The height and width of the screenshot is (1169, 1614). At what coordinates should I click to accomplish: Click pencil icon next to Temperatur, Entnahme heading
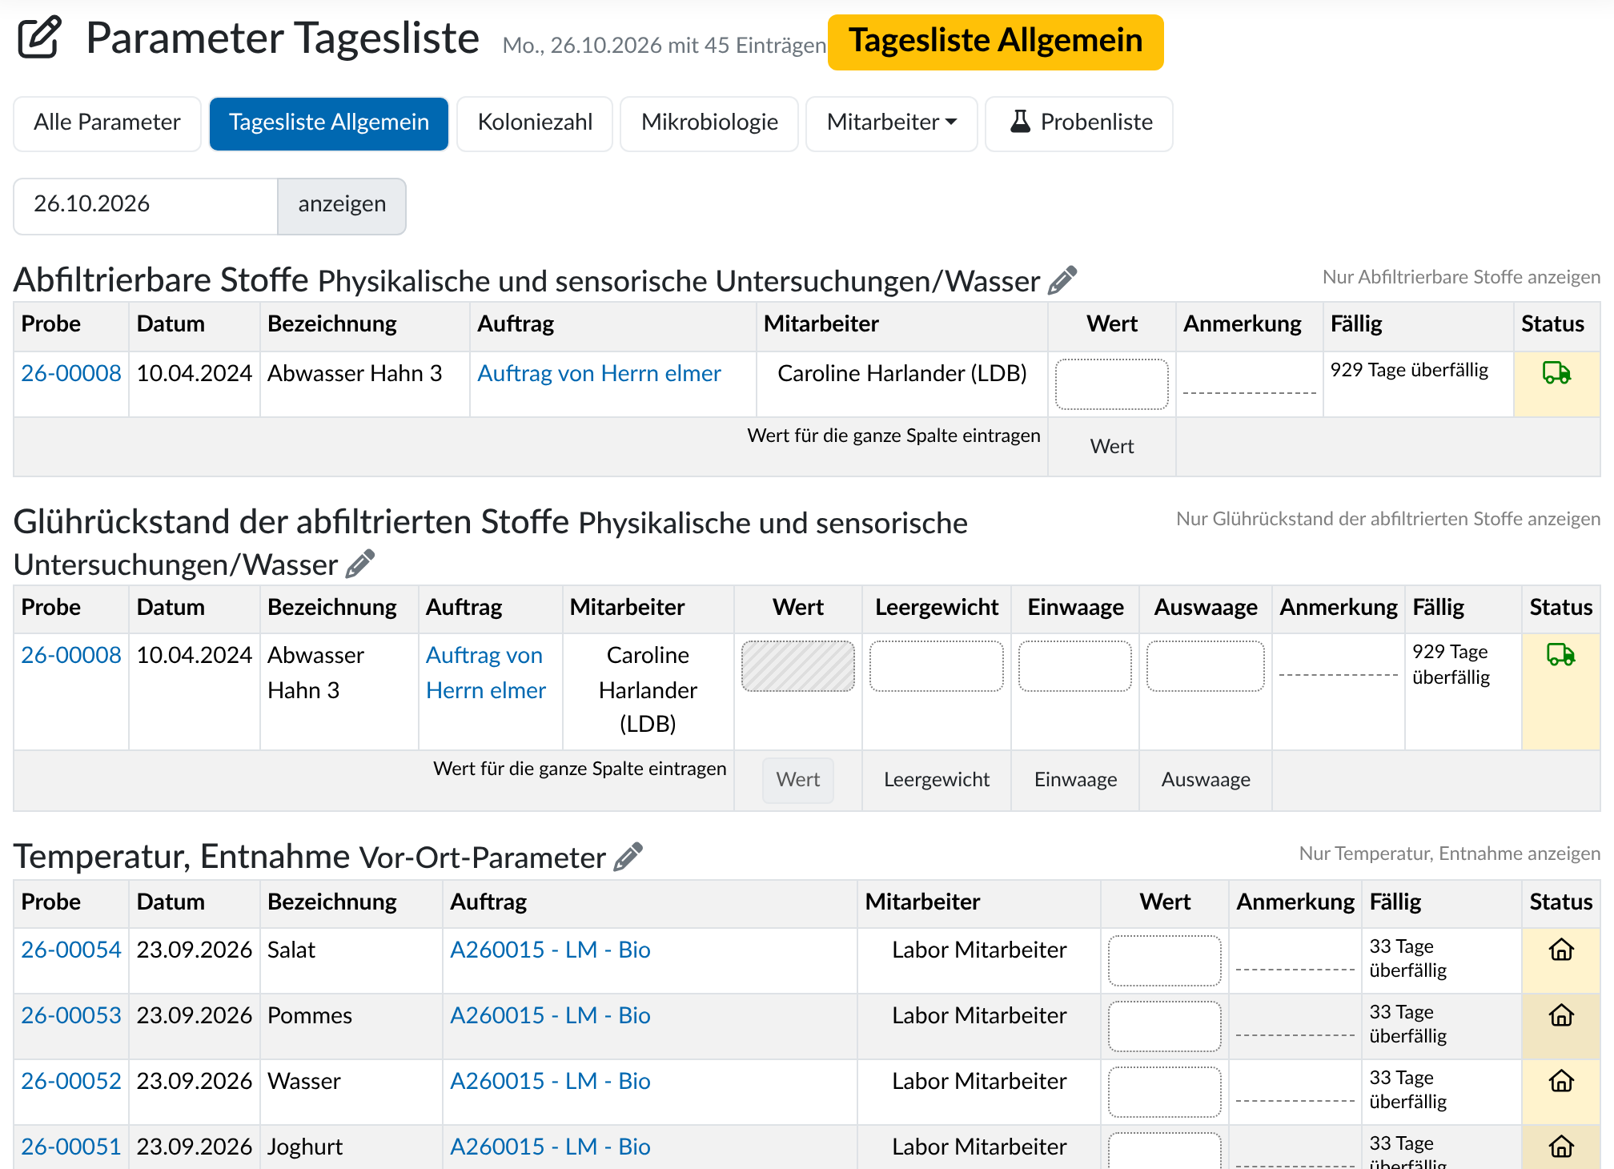[x=628, y=857]
